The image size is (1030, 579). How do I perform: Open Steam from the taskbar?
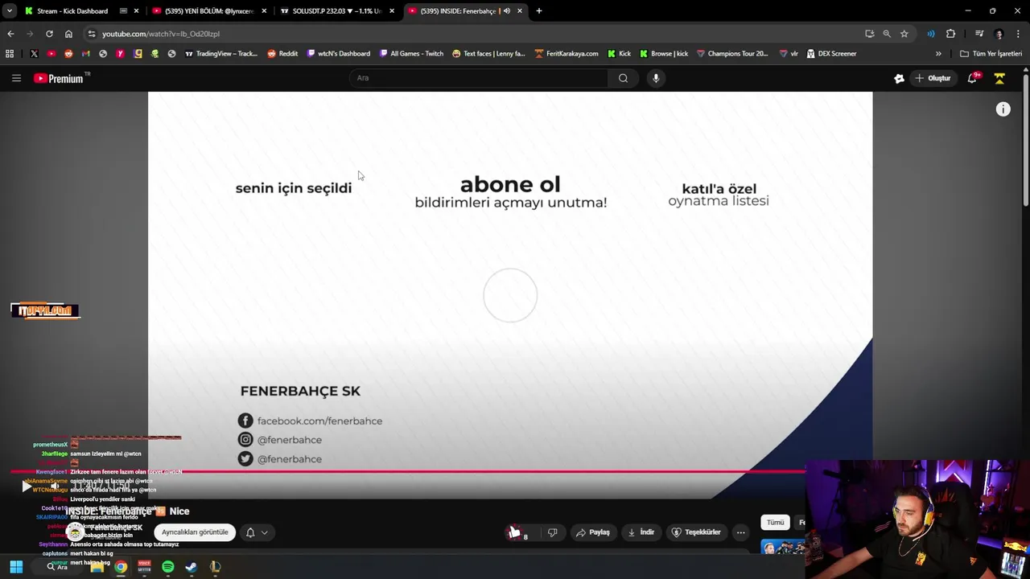point(191,567)
